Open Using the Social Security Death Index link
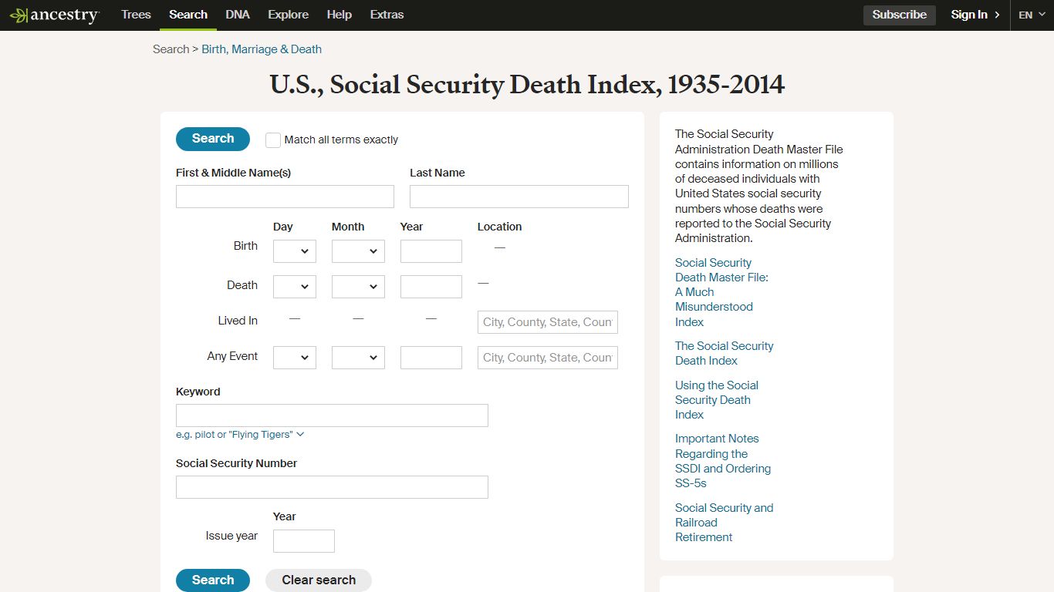1054x592 pixels. pos(717,400)
